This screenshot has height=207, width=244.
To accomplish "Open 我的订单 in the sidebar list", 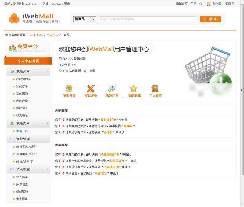I will (x=22, y=87).
